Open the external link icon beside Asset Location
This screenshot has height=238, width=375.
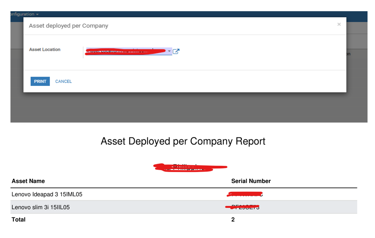pos(176,52)
